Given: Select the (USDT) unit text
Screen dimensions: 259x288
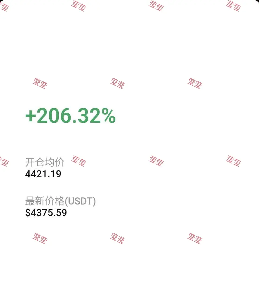Looking at the screenshot, I should (x=80, y=201).
